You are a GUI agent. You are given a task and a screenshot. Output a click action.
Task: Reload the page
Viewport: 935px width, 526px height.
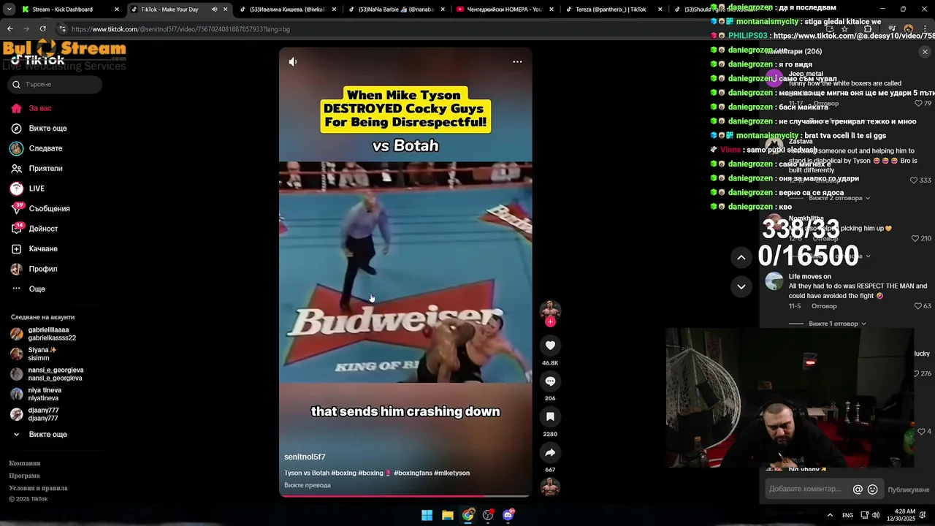[x=42, y=29]
